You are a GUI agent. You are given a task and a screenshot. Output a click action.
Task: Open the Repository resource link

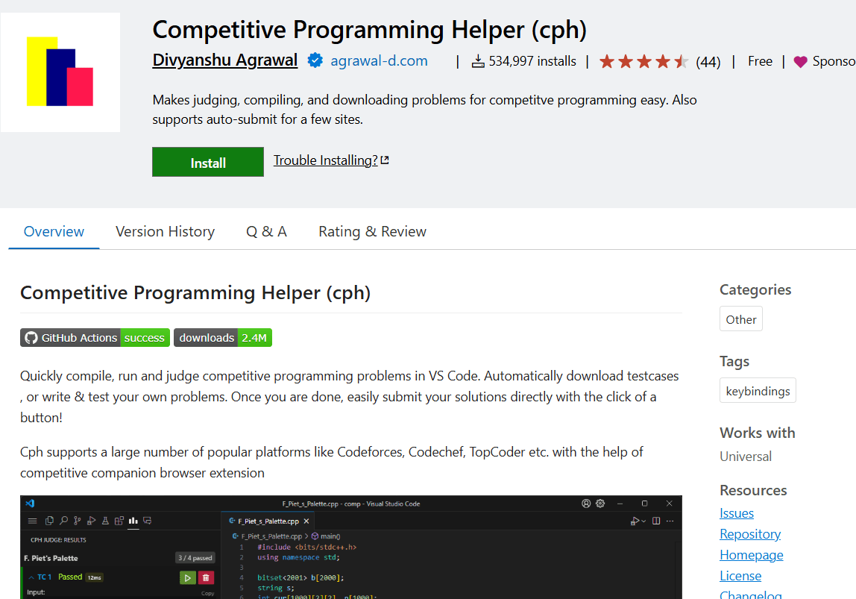coord(750,534)
